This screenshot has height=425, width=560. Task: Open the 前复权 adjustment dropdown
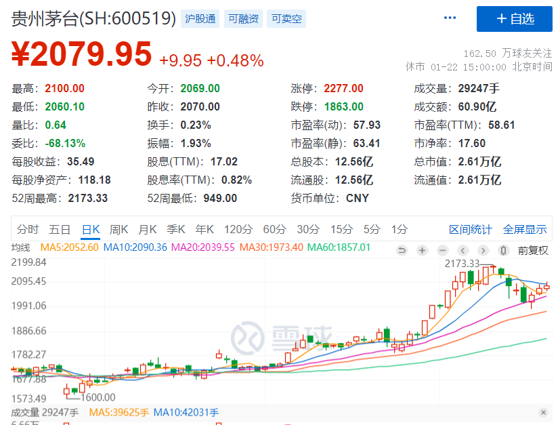pyautogui.click(x=533, y=250)
